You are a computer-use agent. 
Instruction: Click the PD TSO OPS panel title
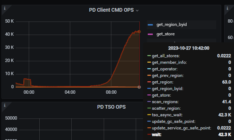[x=111, y=107]
